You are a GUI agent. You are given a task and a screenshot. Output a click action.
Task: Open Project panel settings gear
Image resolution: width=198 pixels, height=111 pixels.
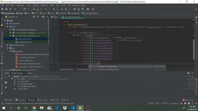(43, 17)
